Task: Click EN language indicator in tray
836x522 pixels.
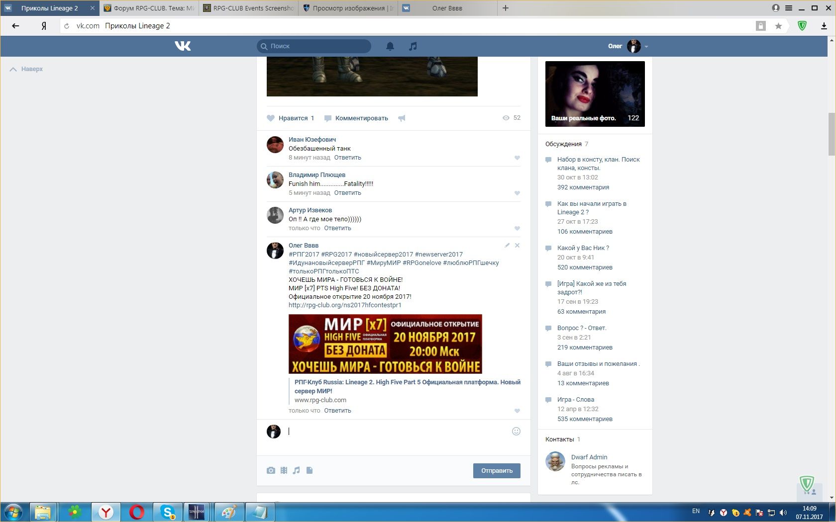Action: click(x=696, y=511)
